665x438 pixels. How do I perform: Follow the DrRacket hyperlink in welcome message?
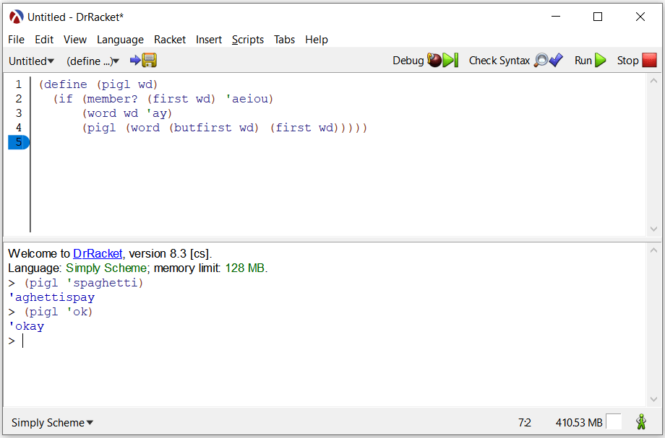(x=98, y=254)
